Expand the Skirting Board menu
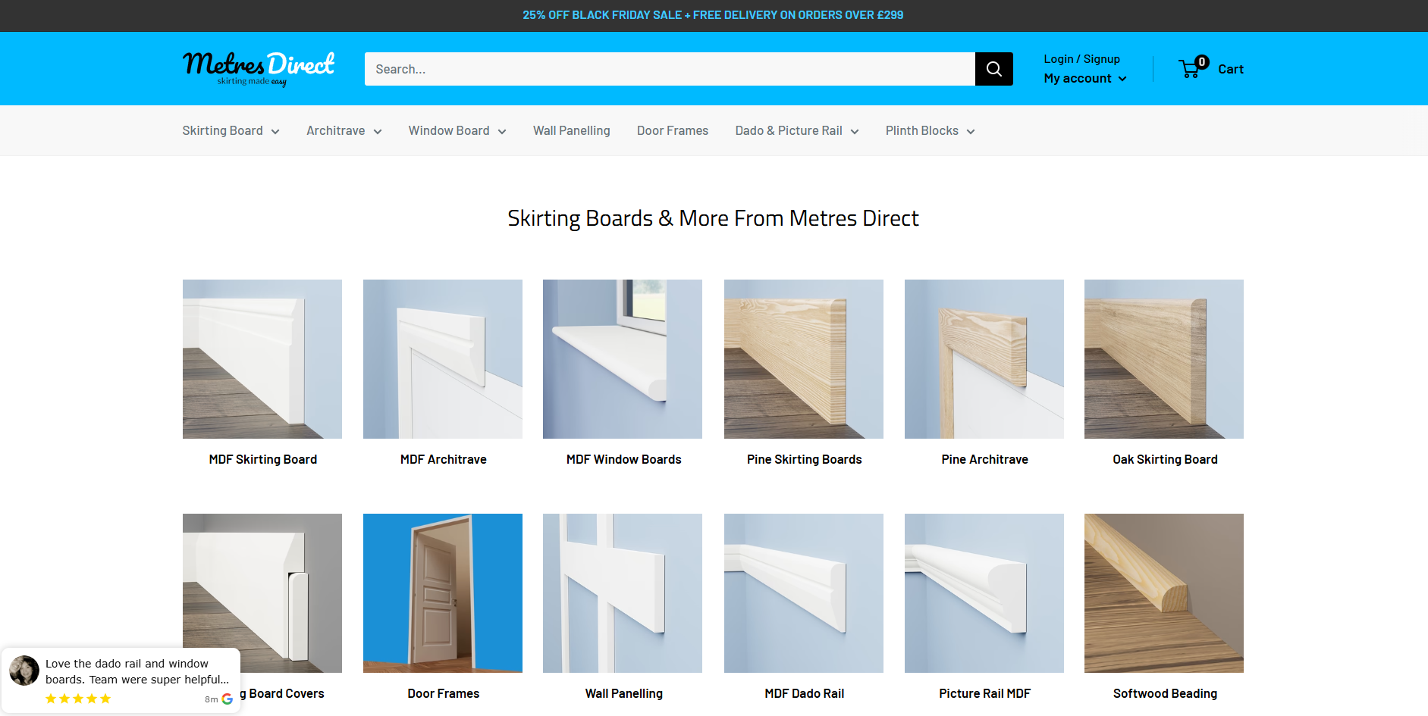Image resolution: width=1428 pixels, height=716 pixels. pos(231,131)
